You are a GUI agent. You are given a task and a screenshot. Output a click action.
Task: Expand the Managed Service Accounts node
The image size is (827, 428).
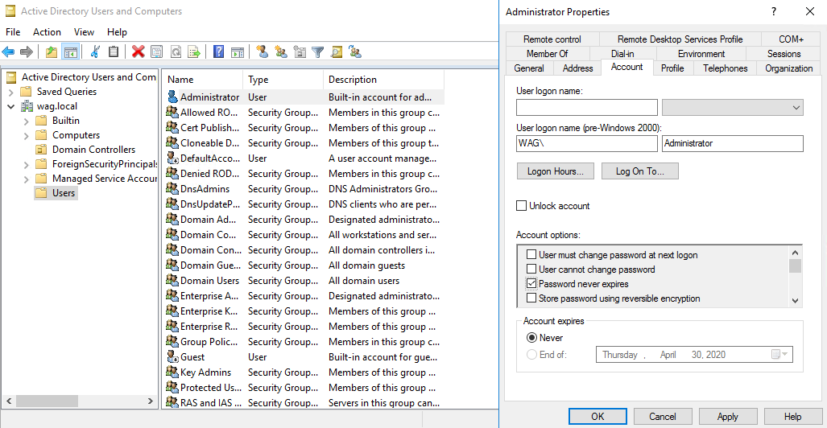click(x=27, y=179)
